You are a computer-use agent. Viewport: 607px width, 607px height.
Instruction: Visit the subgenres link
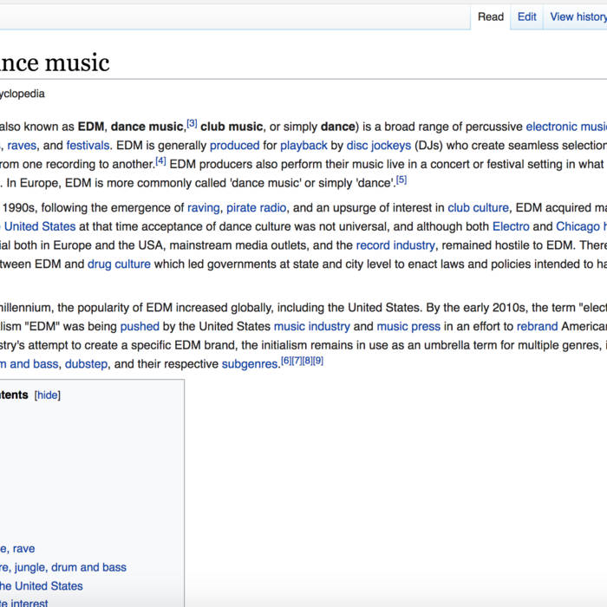(249, 364)
